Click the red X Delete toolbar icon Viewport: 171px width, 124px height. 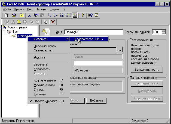(x=53, y=22)
